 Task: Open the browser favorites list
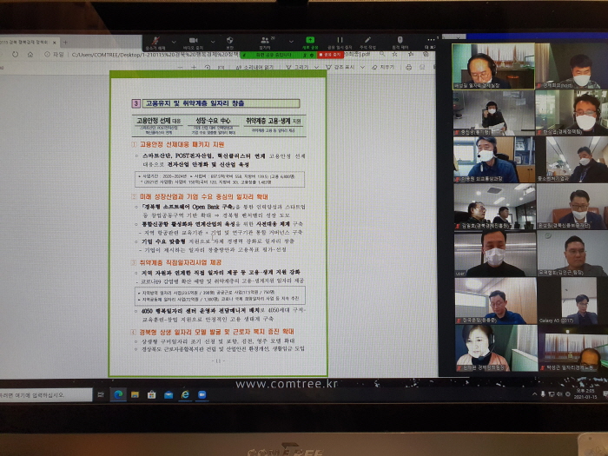(x=411, y=55)
